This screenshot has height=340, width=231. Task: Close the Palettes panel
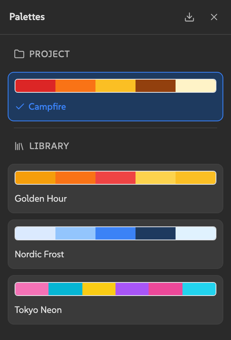214,17
